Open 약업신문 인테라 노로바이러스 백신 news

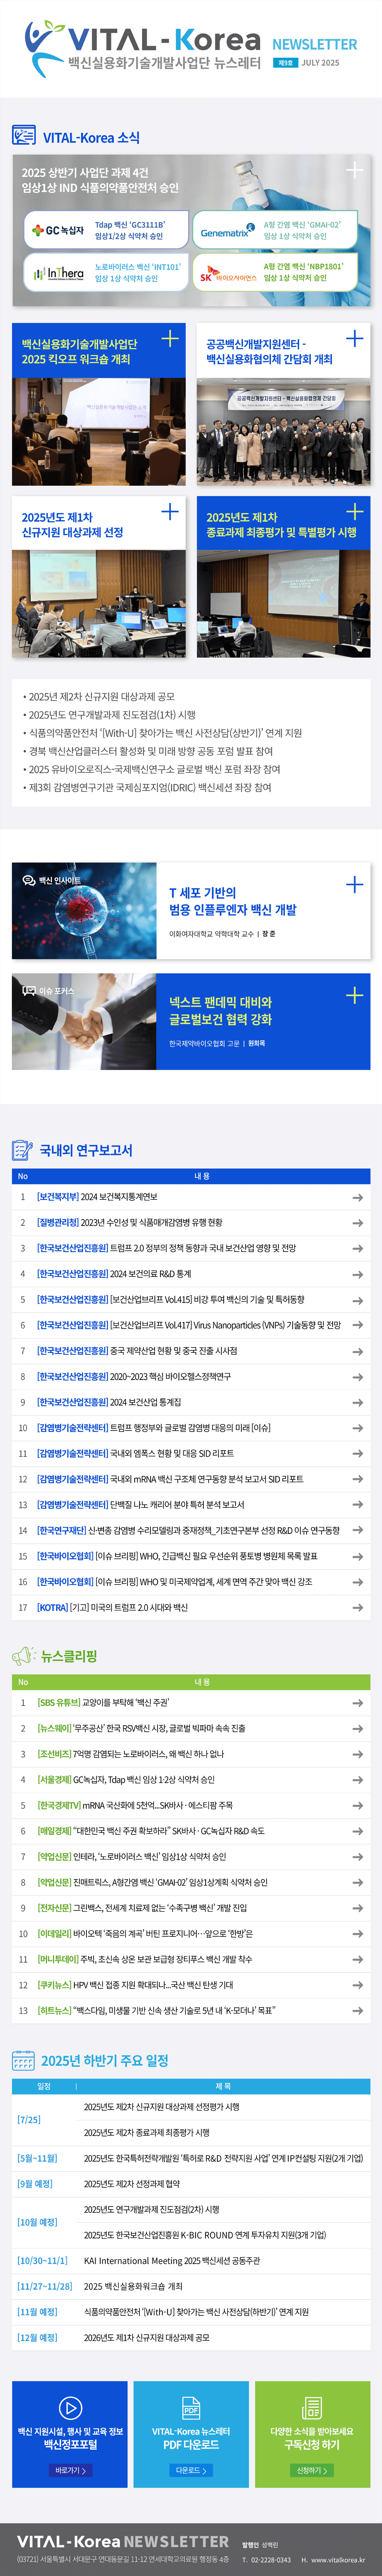click(131, 1856)
